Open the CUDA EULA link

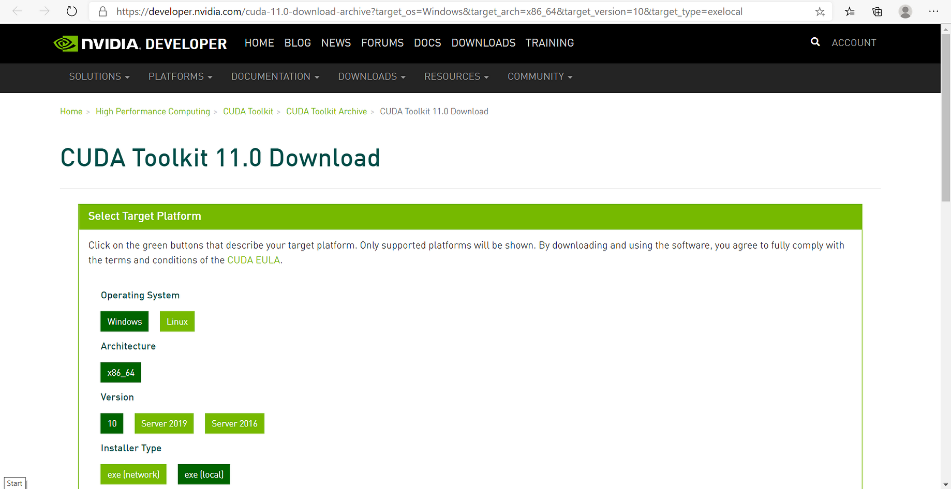pyautogui.click(x=254, y=260)
